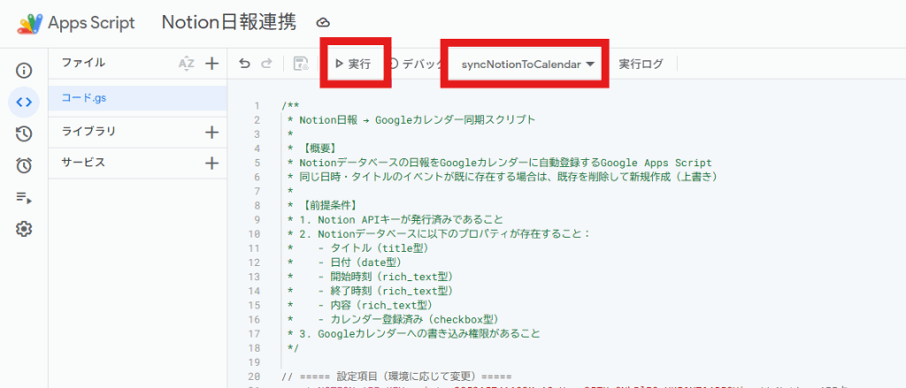Undo the last edit
Screen dimensions: 906x388
click(244, 65)
